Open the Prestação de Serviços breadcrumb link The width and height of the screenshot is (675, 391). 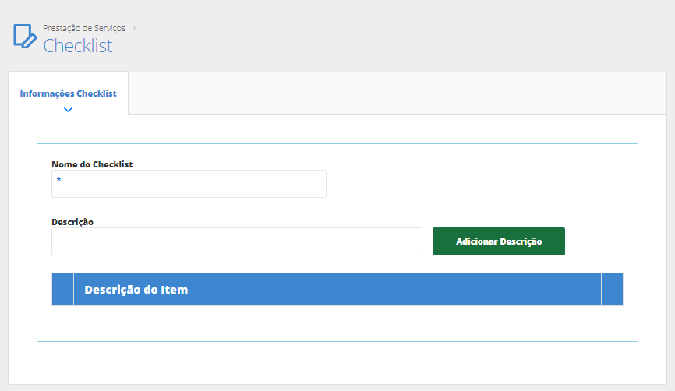[84, 28]
